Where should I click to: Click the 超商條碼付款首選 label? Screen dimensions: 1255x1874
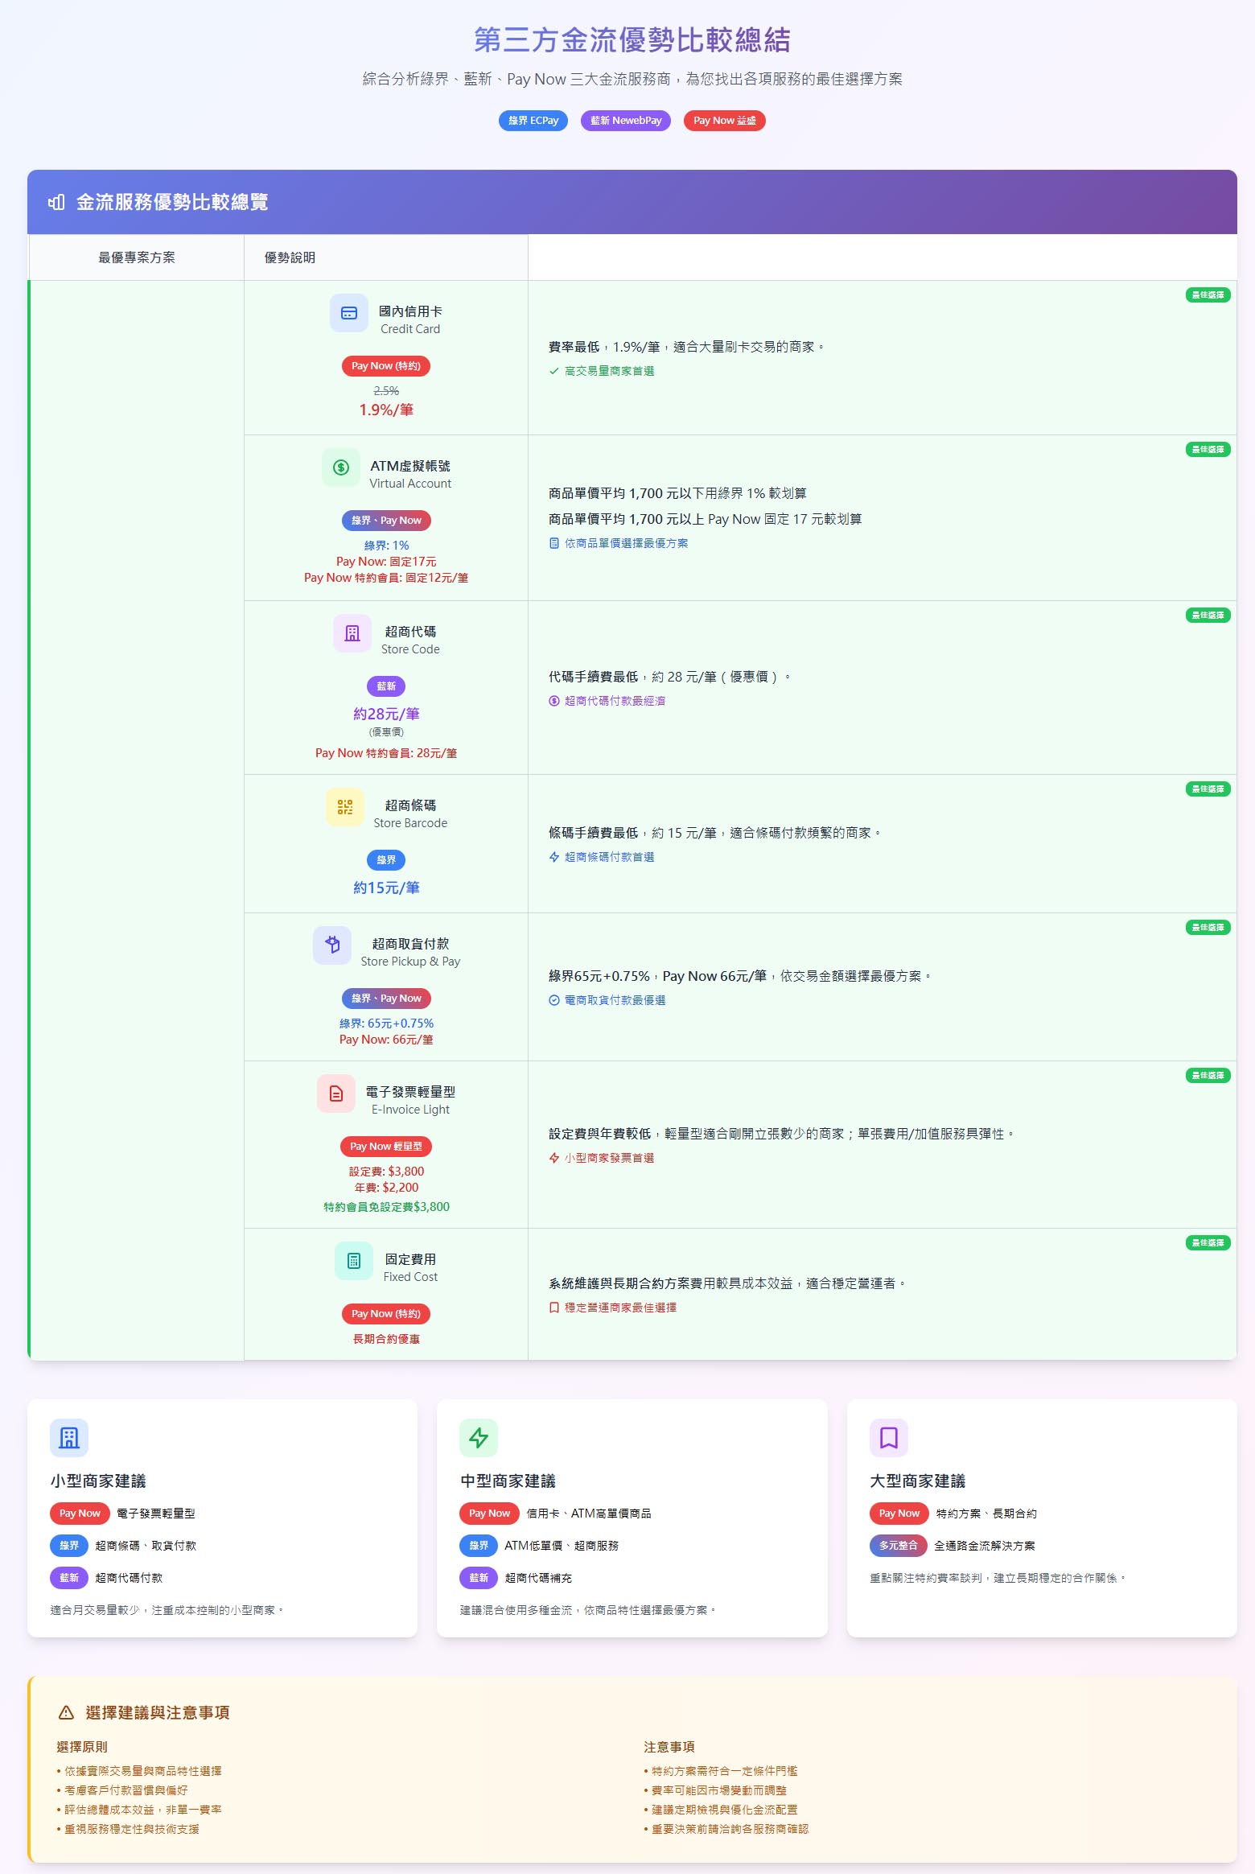tap(609, 857)
